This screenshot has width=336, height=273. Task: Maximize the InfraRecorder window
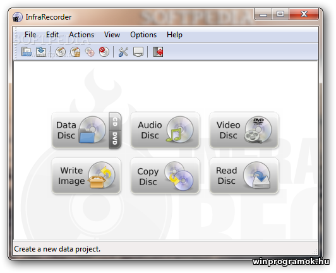[x=280, y=14]
